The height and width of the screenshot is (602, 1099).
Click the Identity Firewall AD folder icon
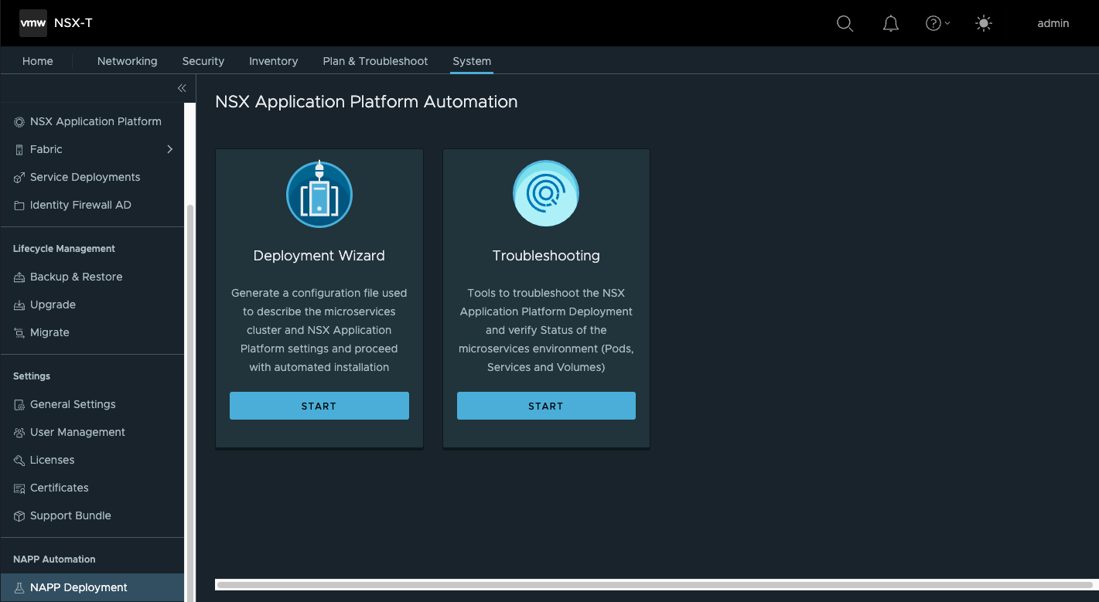tap(19, 206)
